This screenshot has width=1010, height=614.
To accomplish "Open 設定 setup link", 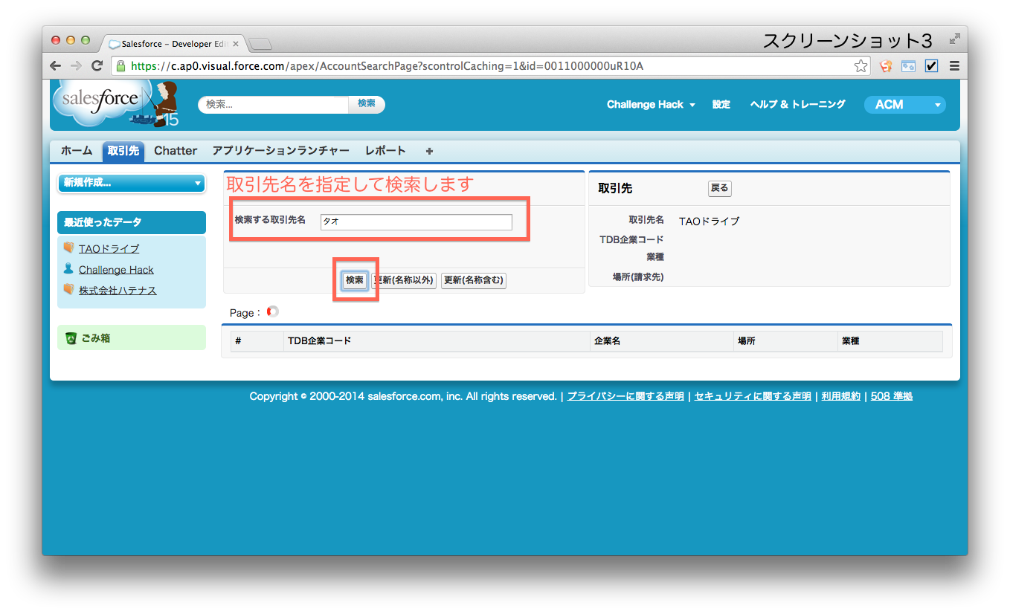I will [721, 105].
